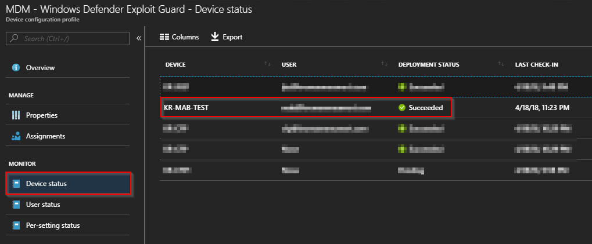Click the Device status notebook icon
592x244 pixels.
point(16,184)
